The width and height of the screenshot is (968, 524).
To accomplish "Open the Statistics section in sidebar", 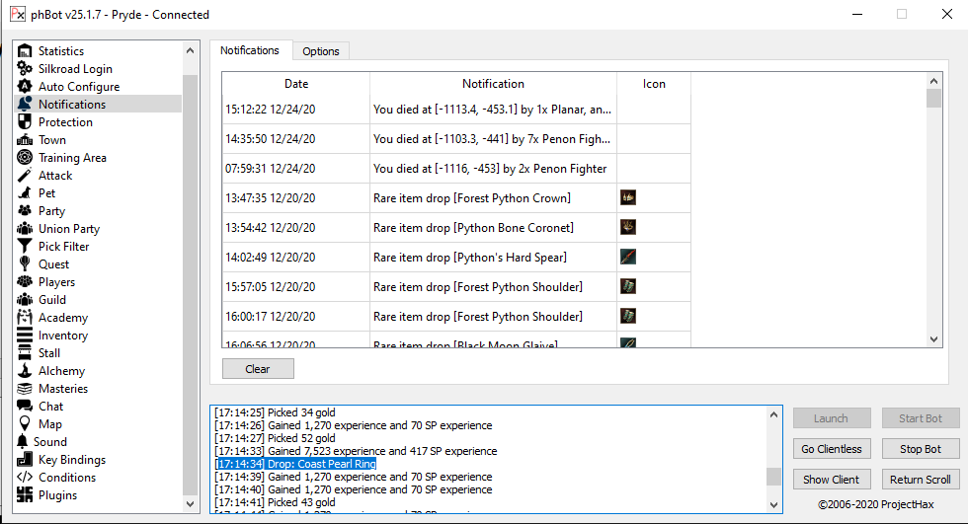I will [x=60, y=51].
